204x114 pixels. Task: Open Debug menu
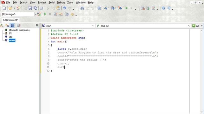tap(61, 3)
